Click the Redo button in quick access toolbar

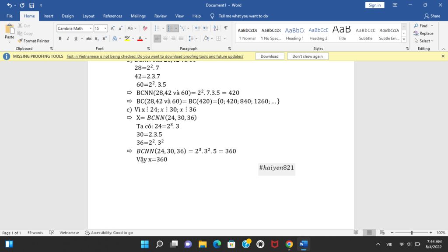click(x=22, y=5)
